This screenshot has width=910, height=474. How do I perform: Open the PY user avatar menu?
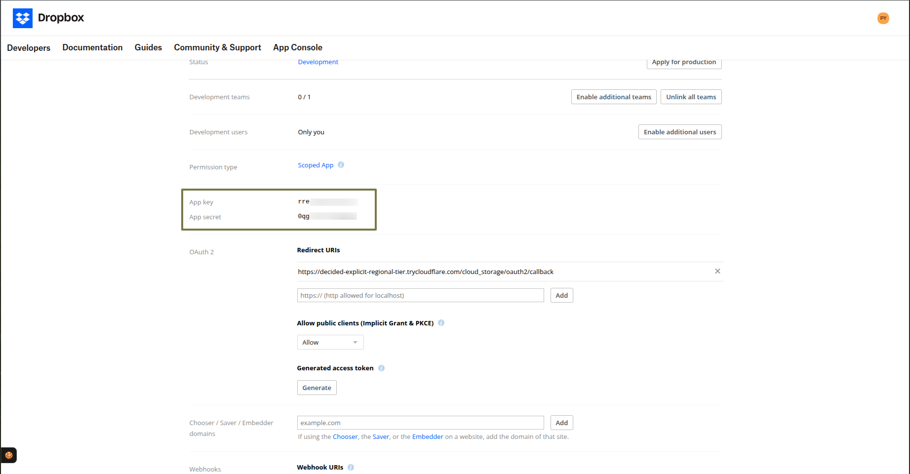pos(883,18)
